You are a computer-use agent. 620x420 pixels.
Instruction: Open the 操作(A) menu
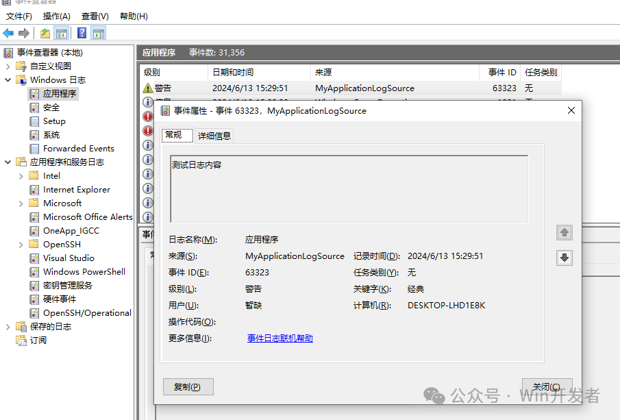click(x=57, y=16)
